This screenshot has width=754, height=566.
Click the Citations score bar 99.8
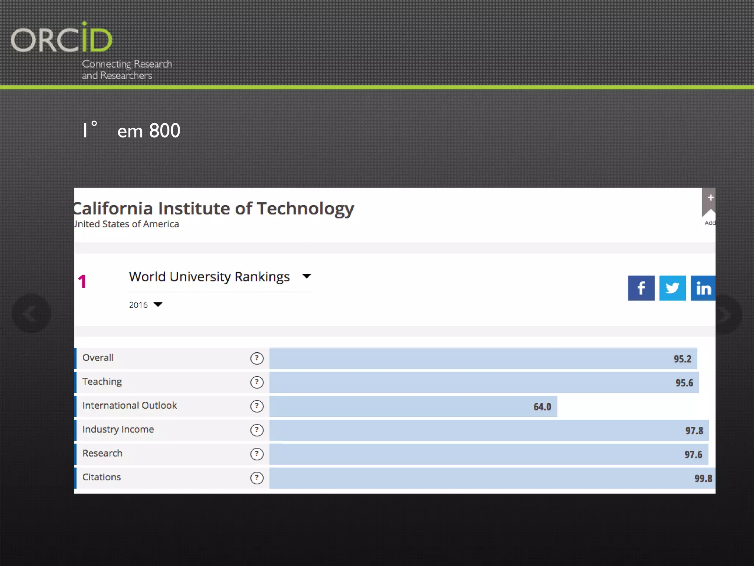coord(492,478)
